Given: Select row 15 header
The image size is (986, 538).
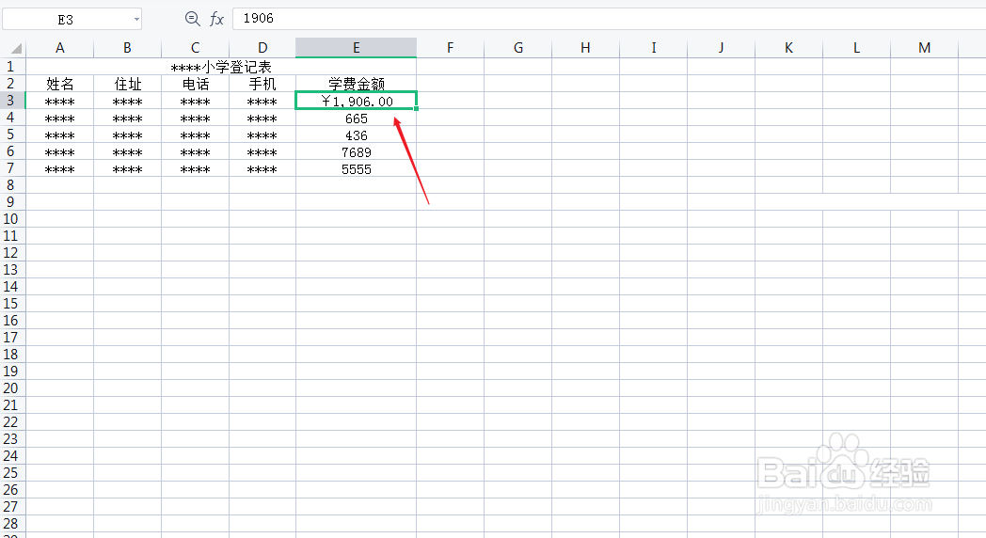Looking at the screenshot, I should (x=10, y=304).
